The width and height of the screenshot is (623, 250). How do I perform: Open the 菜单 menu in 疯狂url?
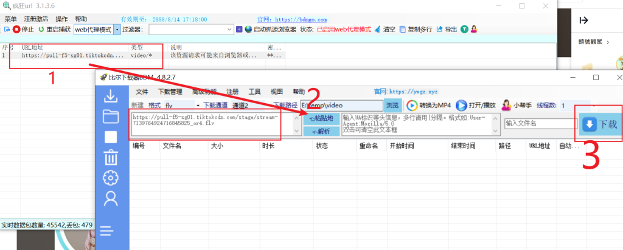point(11,19)
